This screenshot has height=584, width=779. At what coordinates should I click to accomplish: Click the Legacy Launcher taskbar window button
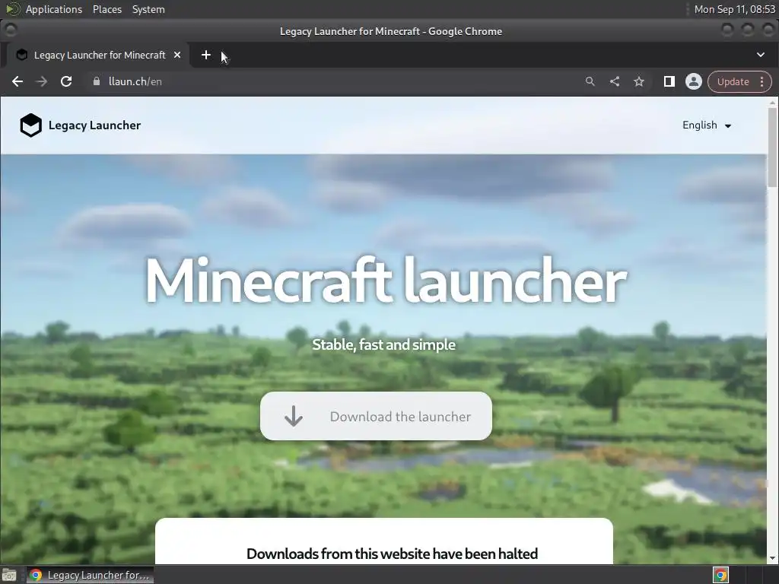pos(90,575)
